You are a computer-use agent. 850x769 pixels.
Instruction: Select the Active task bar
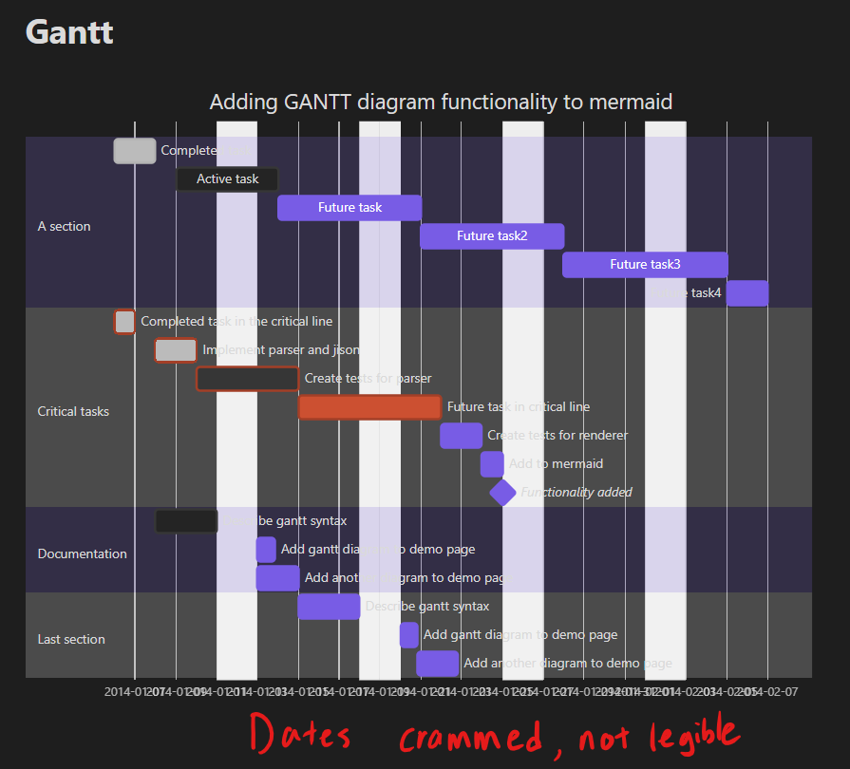pyautogui.click(x=227, y=178)
